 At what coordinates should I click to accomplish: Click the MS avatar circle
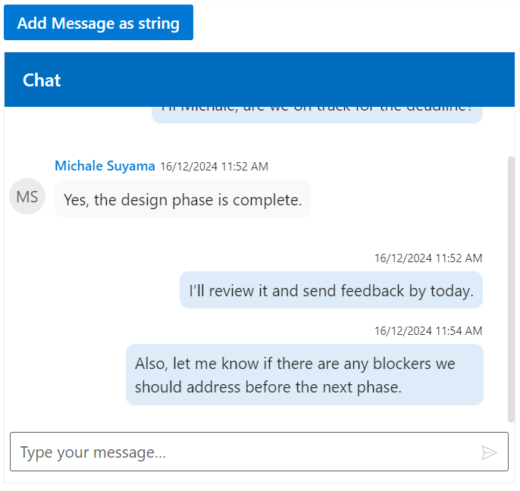[27, 197]
